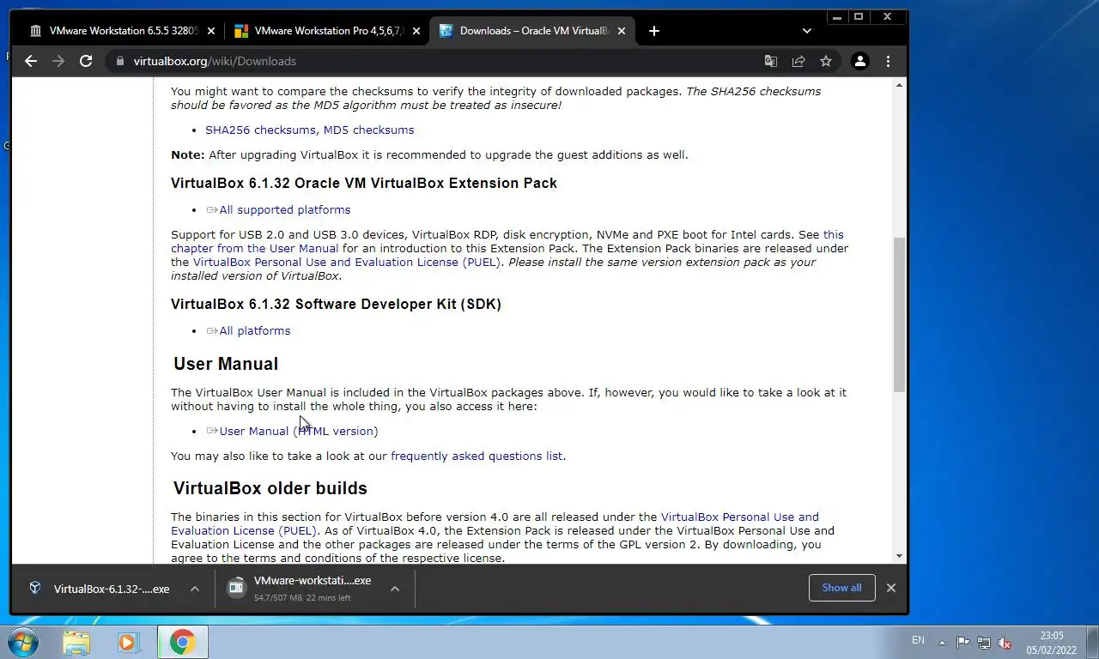Viewport: 1099px width, 659px height.
Task: Open network status tray icon
Action: click(x=984, y=642)
